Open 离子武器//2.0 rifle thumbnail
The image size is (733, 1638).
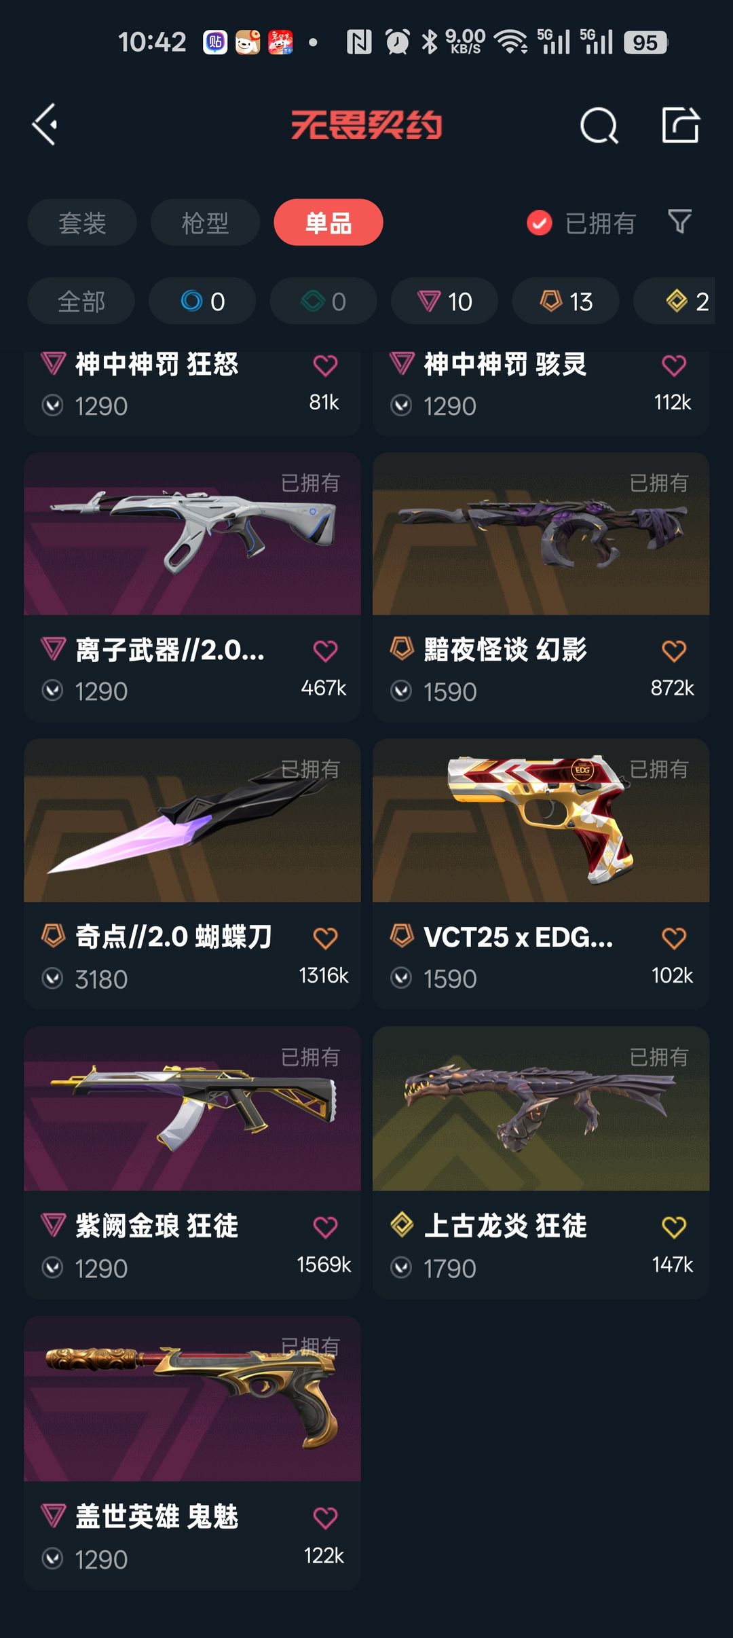(x=192, y=534)
